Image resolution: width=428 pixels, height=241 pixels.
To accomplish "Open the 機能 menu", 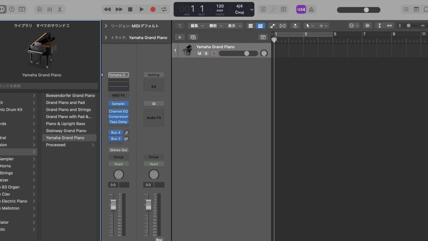I will pyautogui.click(x=215, y=26).
